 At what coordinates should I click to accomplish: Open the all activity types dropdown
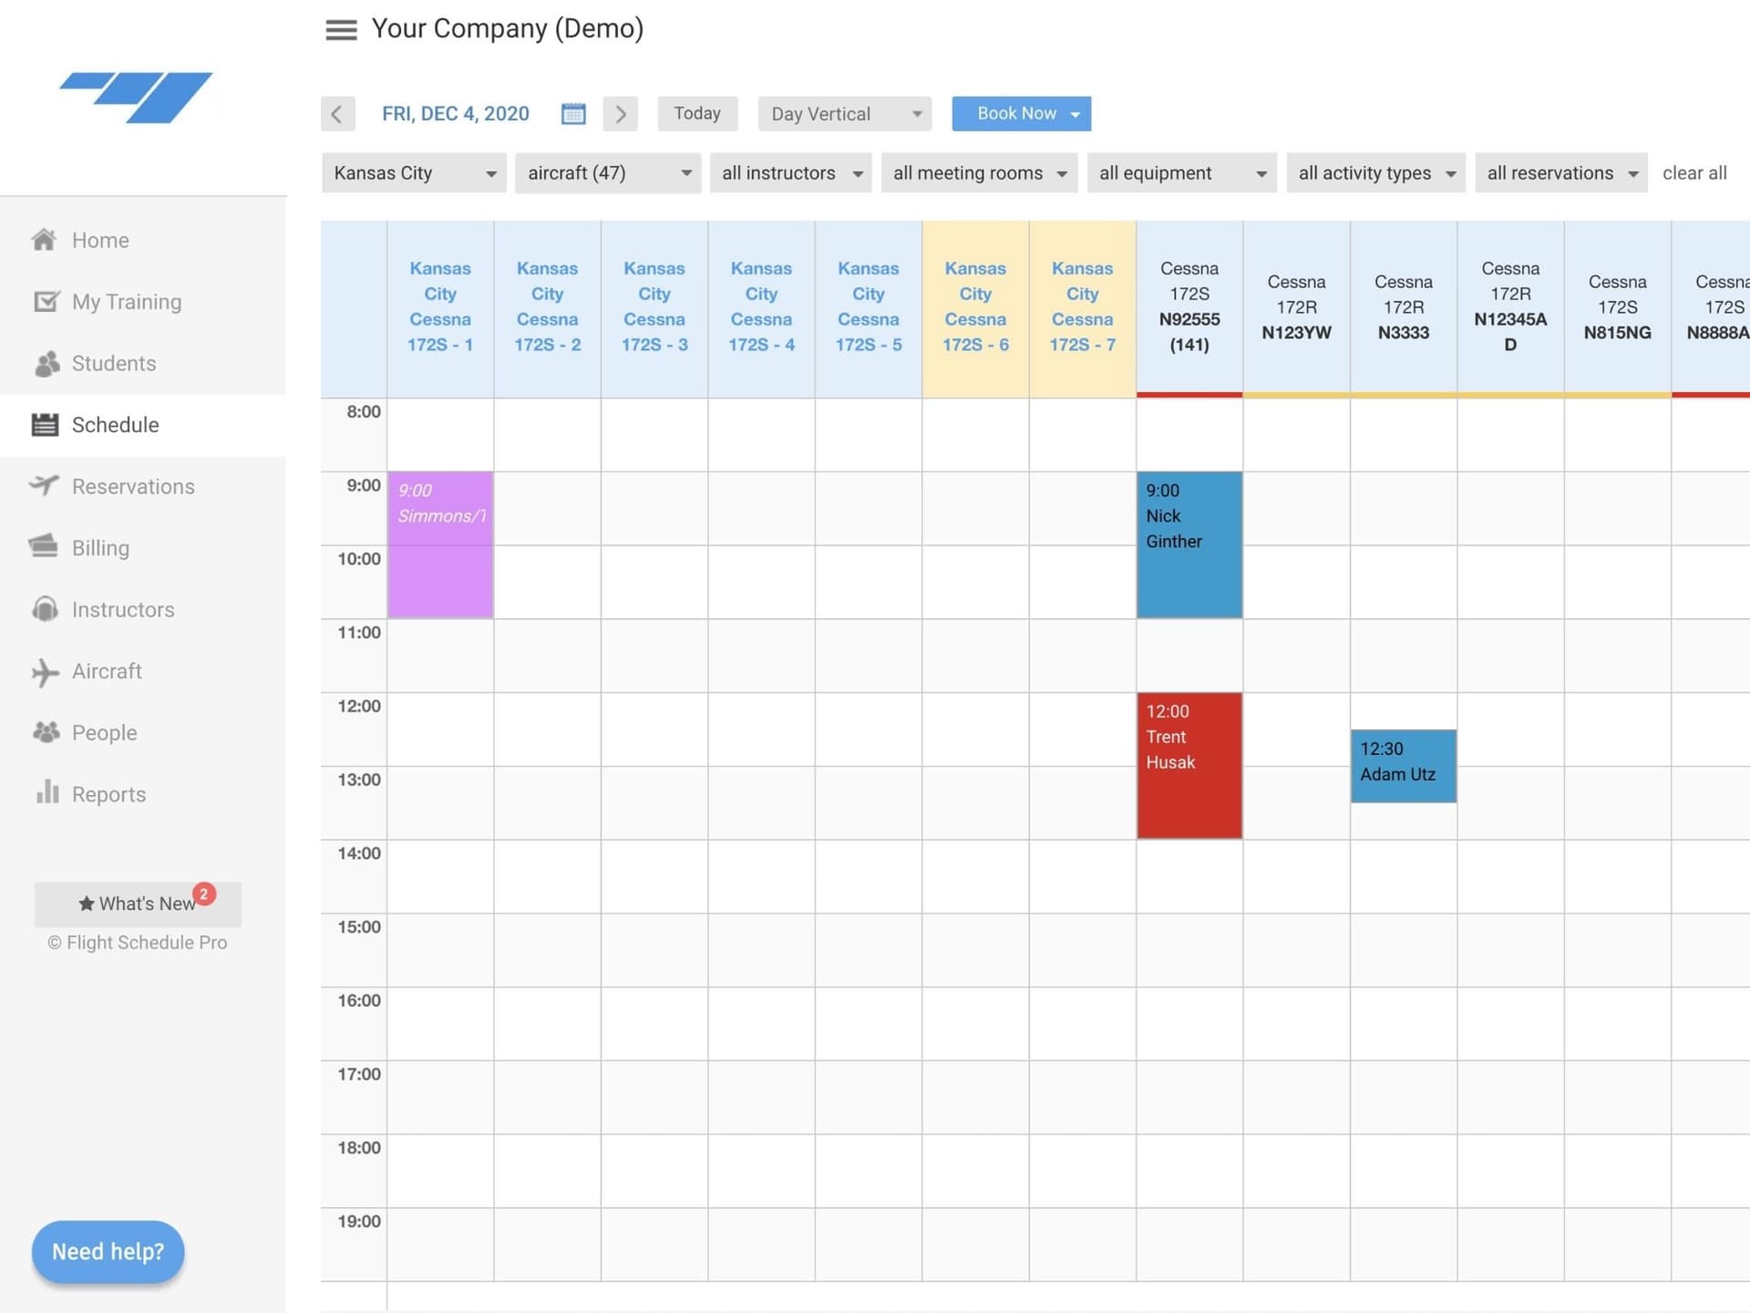pyautogui.click(x=1375, y=173)
